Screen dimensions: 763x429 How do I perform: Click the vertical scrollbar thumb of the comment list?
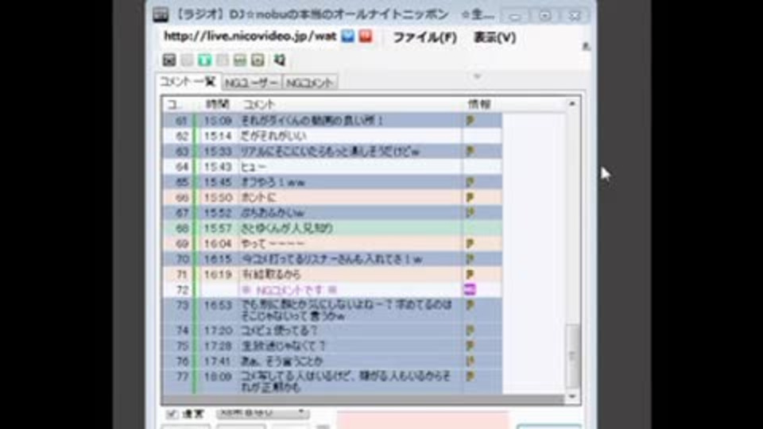[573, 355]
